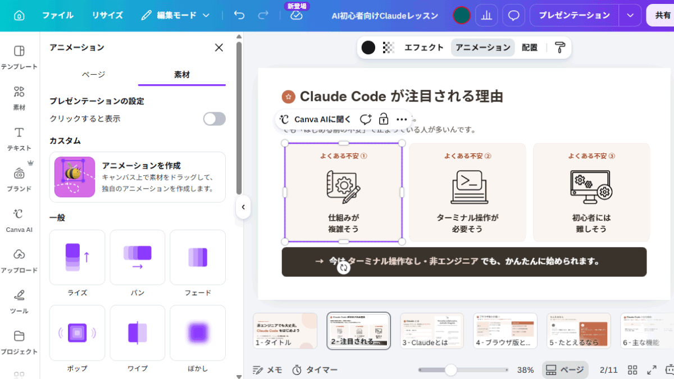
Task: Close the アニメーション panel
Action: click(219, 48)
